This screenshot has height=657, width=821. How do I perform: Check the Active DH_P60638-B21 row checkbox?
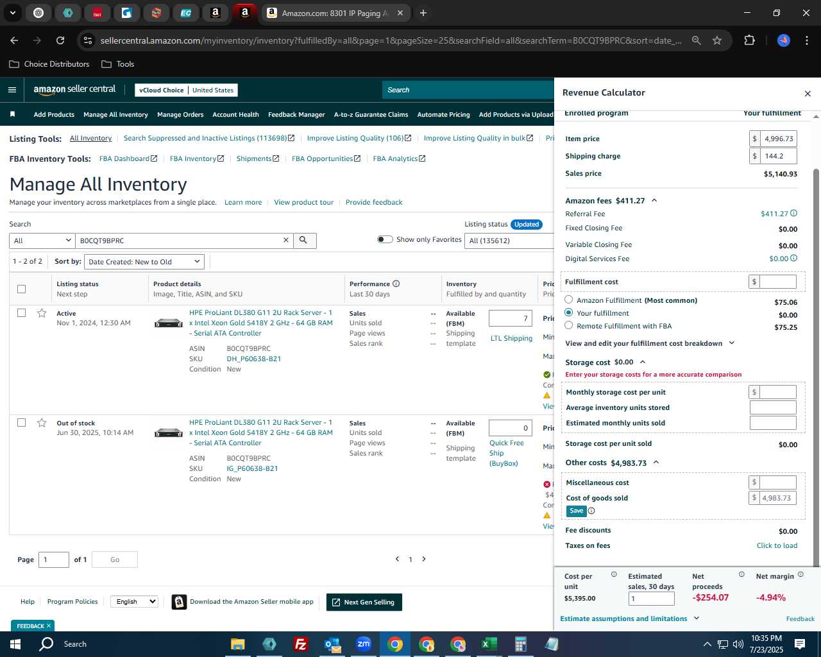[x=21, y=313]
